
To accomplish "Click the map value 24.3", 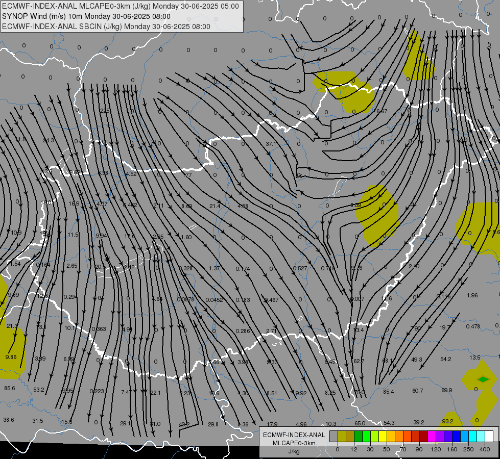I will (49, 140).
